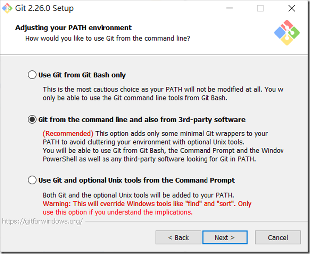Go to the Next setup page
The width and height of the screenshot is (310, 254).
225,237
